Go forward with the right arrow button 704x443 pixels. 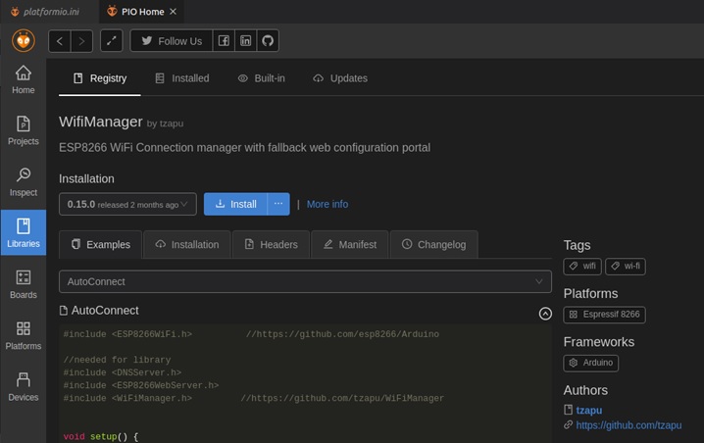(x=81, y=41)
